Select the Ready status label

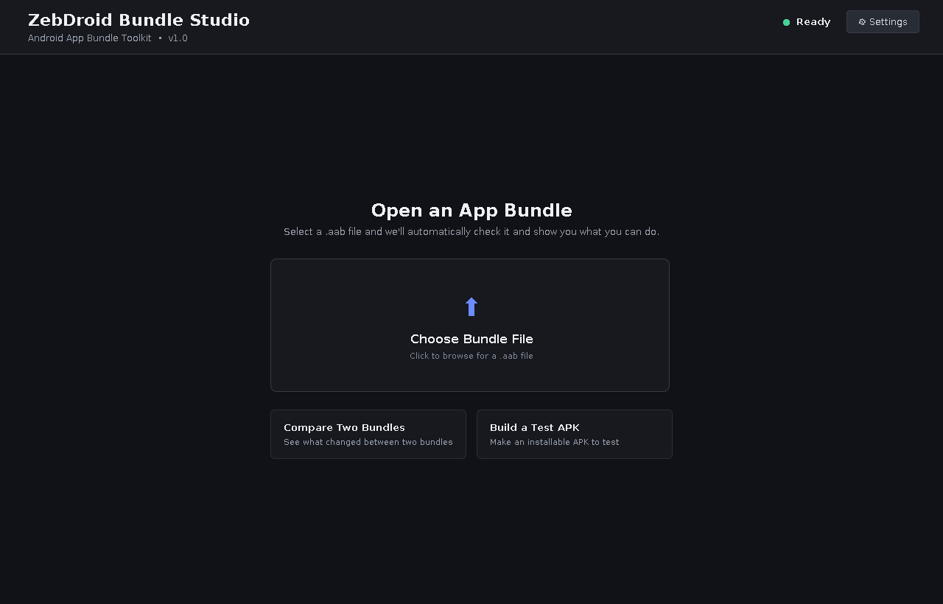(x=813, y=22)
